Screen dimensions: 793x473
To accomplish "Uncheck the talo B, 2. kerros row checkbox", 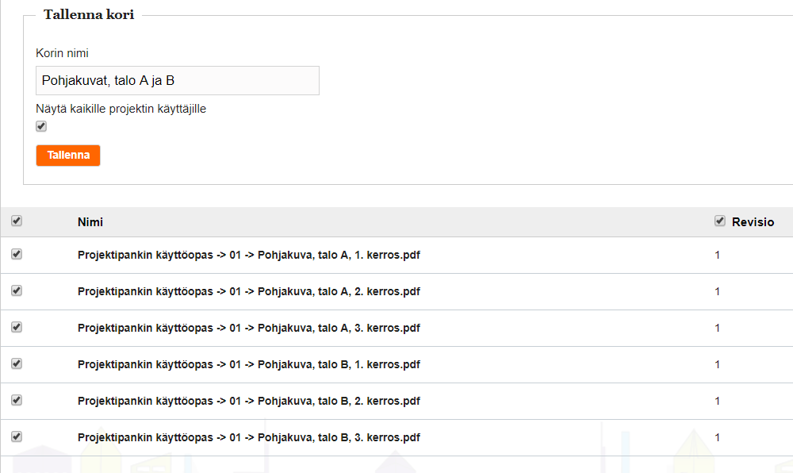I will click(17, 401).
